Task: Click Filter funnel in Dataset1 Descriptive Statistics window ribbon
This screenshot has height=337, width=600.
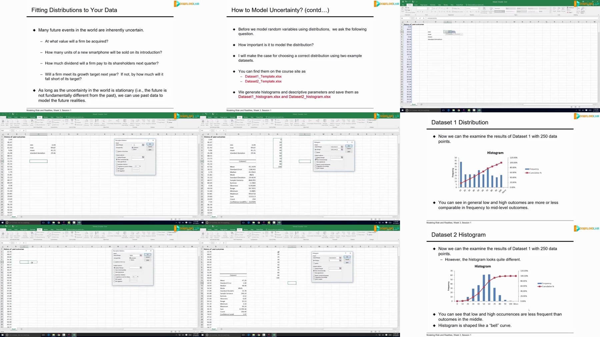Action: coord(72,122)
